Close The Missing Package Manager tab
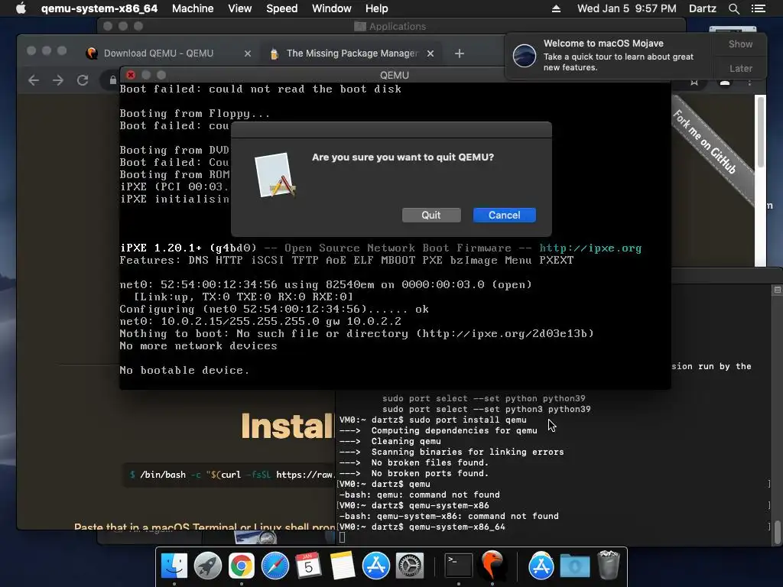 430,54
